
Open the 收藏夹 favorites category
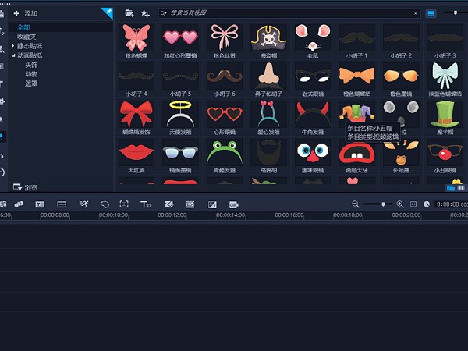[x=27, y=37]
